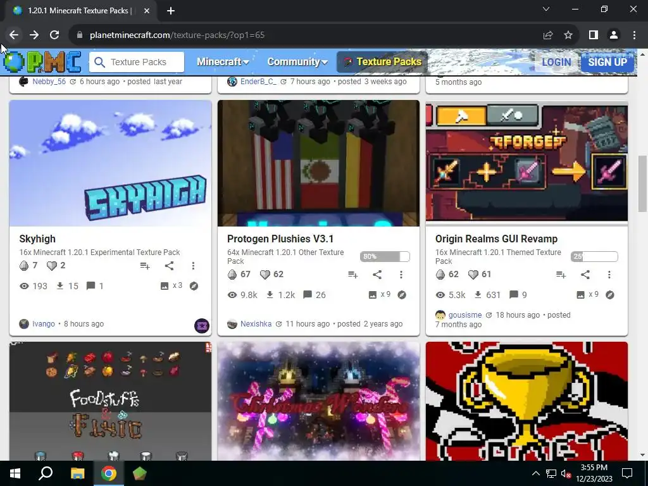
Task: Bookmark this page with the star
Action: pyautogui.click(x=568, y=35)
